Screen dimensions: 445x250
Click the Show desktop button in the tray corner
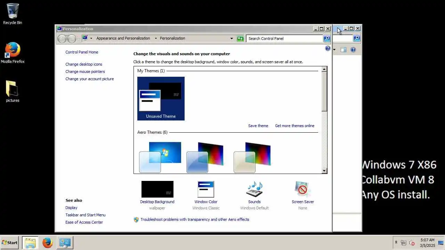point(440,243)
